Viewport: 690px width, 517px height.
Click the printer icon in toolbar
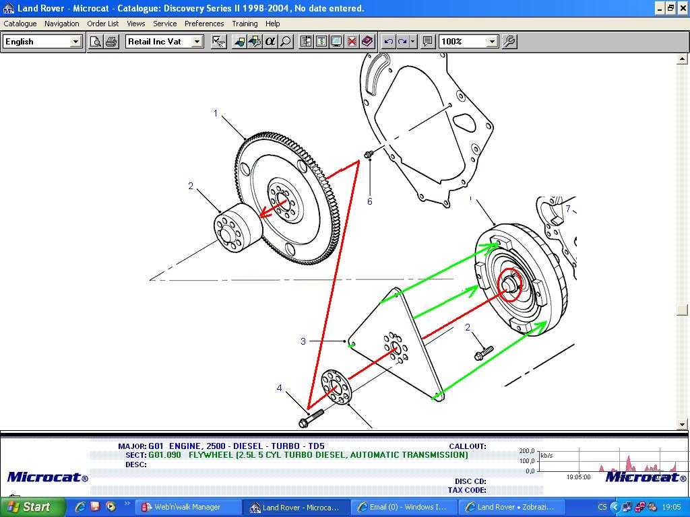(111, 42)
